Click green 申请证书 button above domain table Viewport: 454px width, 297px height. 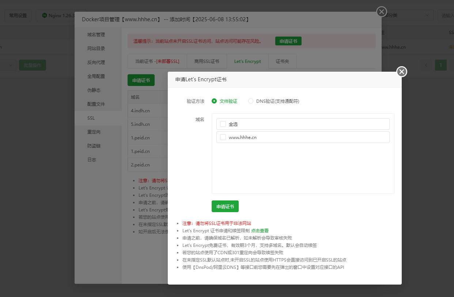141,80
